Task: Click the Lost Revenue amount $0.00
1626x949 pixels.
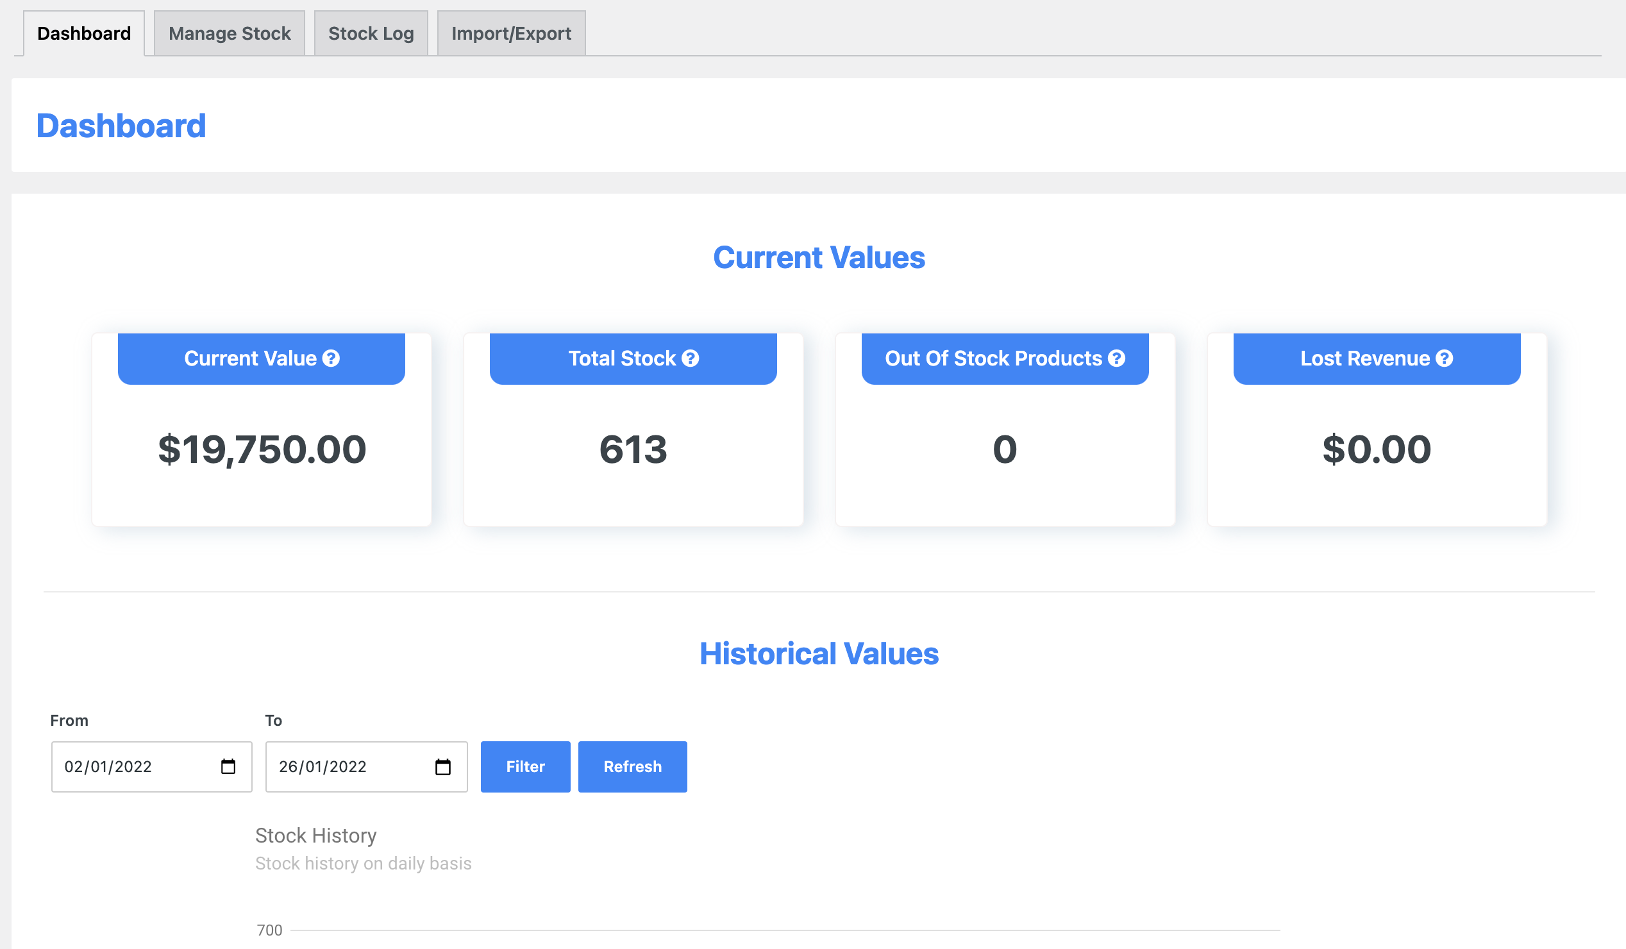Action: [1376, 449]
